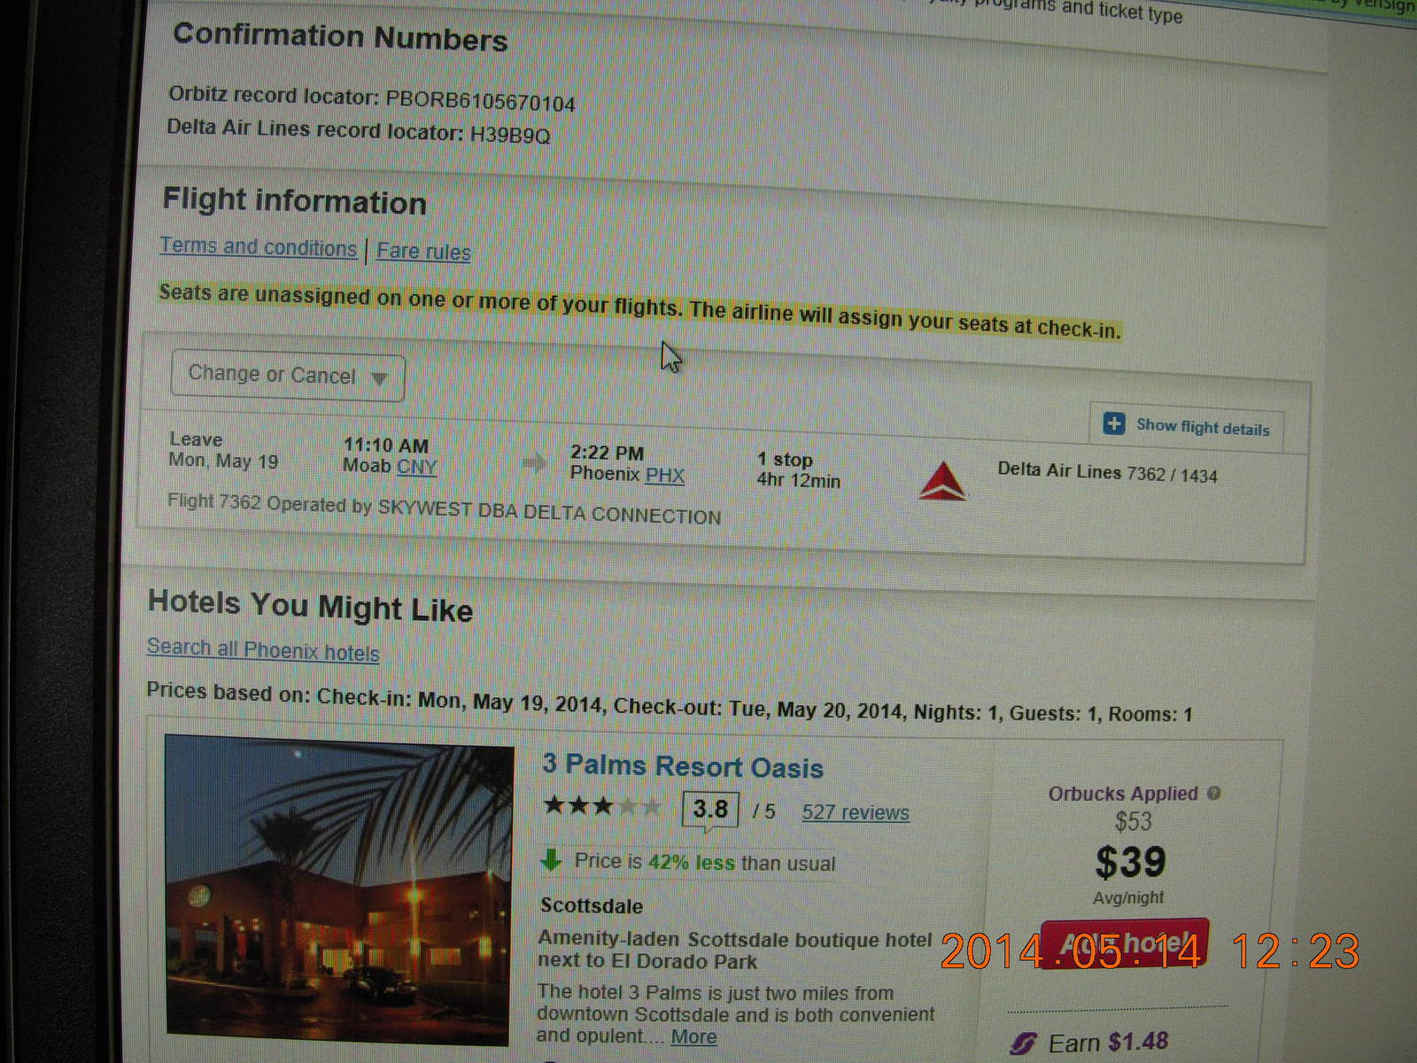Screen dimensions: 1417x1063
Task: Open 3 Palms Resort Oasis hotel title
Action: pos(683,766)
